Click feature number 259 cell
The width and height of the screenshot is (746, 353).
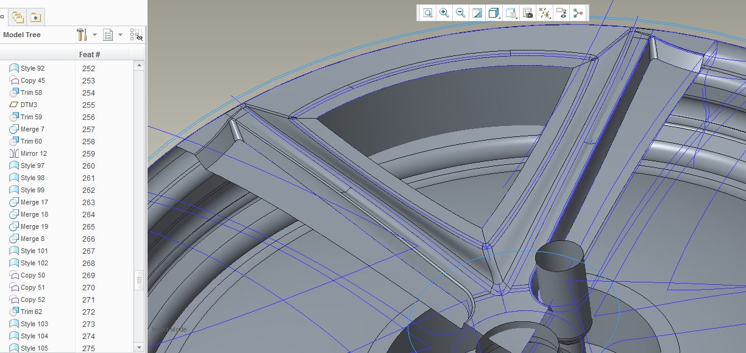tap(88, 154)
